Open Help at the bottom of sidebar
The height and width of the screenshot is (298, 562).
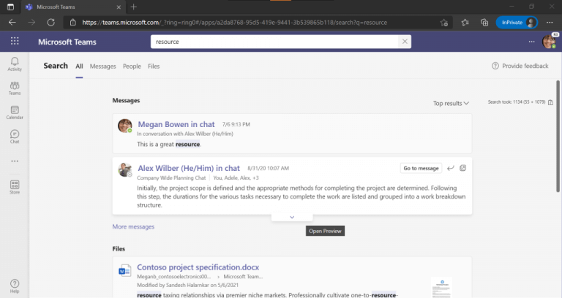15,286
